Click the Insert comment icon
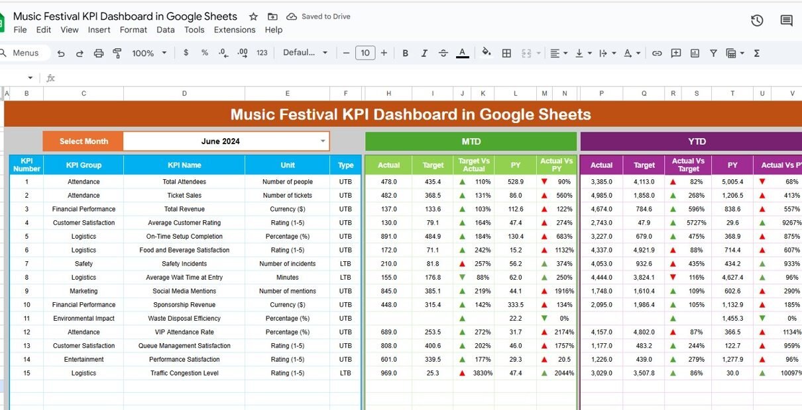Screen dimensions: 802x410 tap(676, 53)
